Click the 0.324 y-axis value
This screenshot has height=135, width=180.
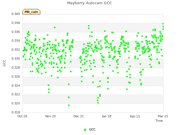(16, 85)
